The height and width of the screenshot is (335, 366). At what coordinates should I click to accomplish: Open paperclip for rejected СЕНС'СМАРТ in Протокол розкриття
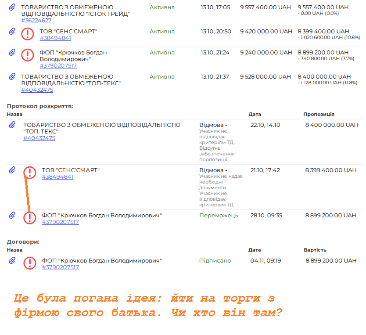[12, 170]
